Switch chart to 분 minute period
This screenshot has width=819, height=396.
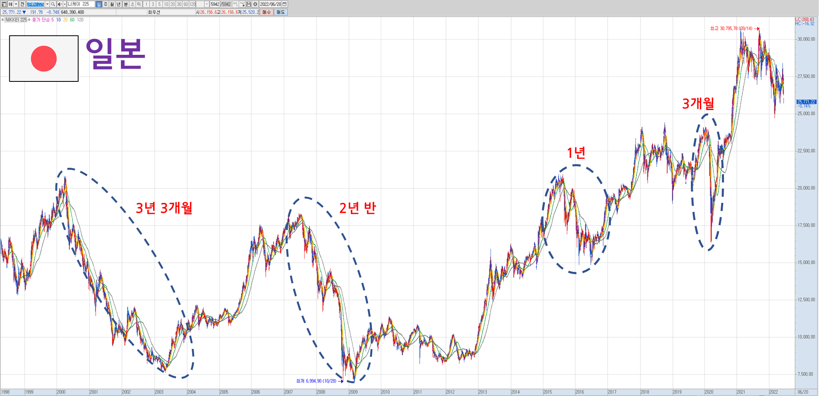pyautogui.click(x=126, y=4)
